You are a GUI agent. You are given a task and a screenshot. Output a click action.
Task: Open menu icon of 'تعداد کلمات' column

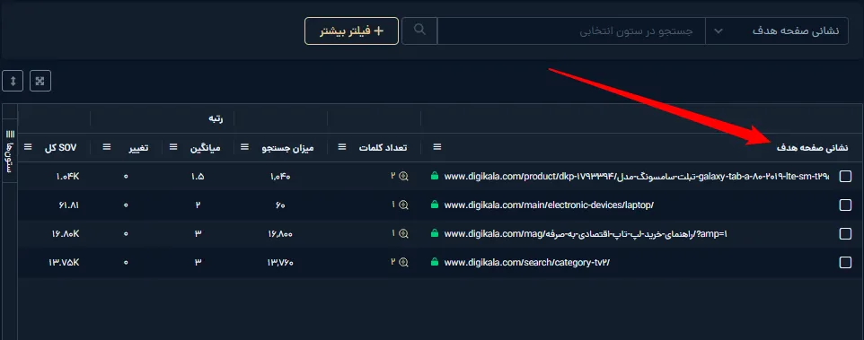pos(341,147)
